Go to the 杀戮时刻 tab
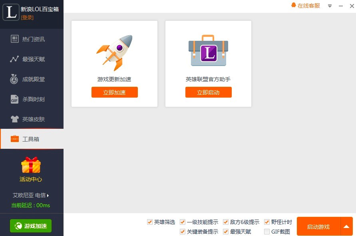This screenshot has width=356, height=236. (x=32, y=99)
